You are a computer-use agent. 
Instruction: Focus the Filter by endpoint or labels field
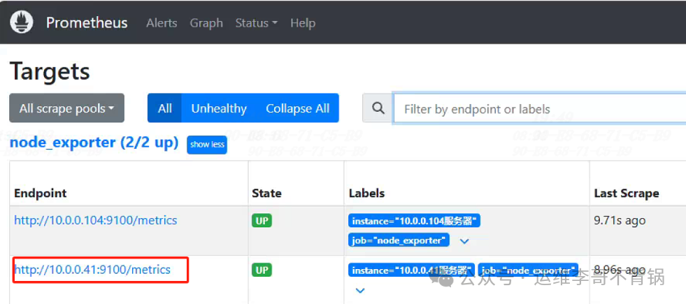540,108
